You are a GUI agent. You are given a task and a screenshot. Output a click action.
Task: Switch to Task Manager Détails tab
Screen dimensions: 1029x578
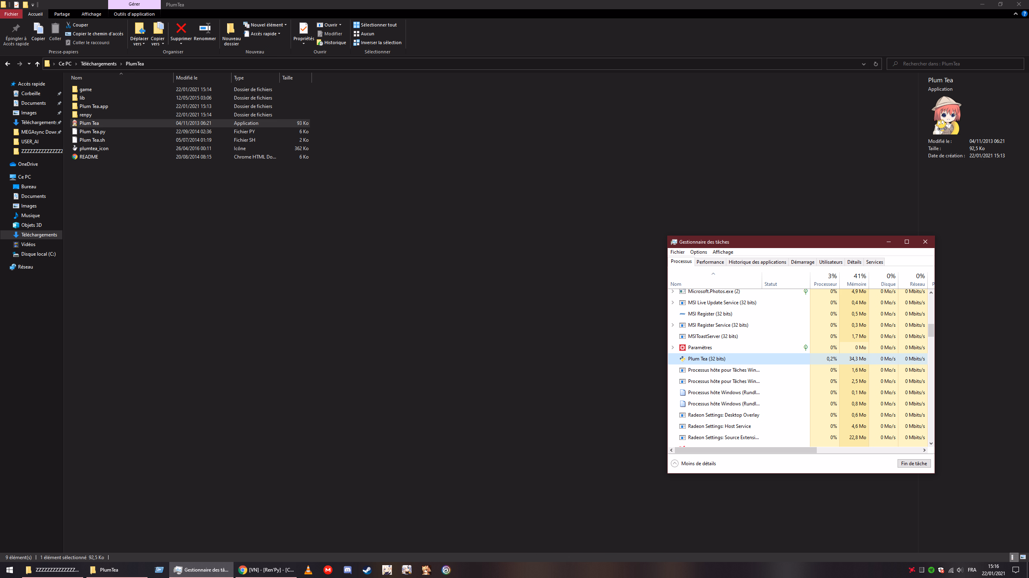point(854,262)
